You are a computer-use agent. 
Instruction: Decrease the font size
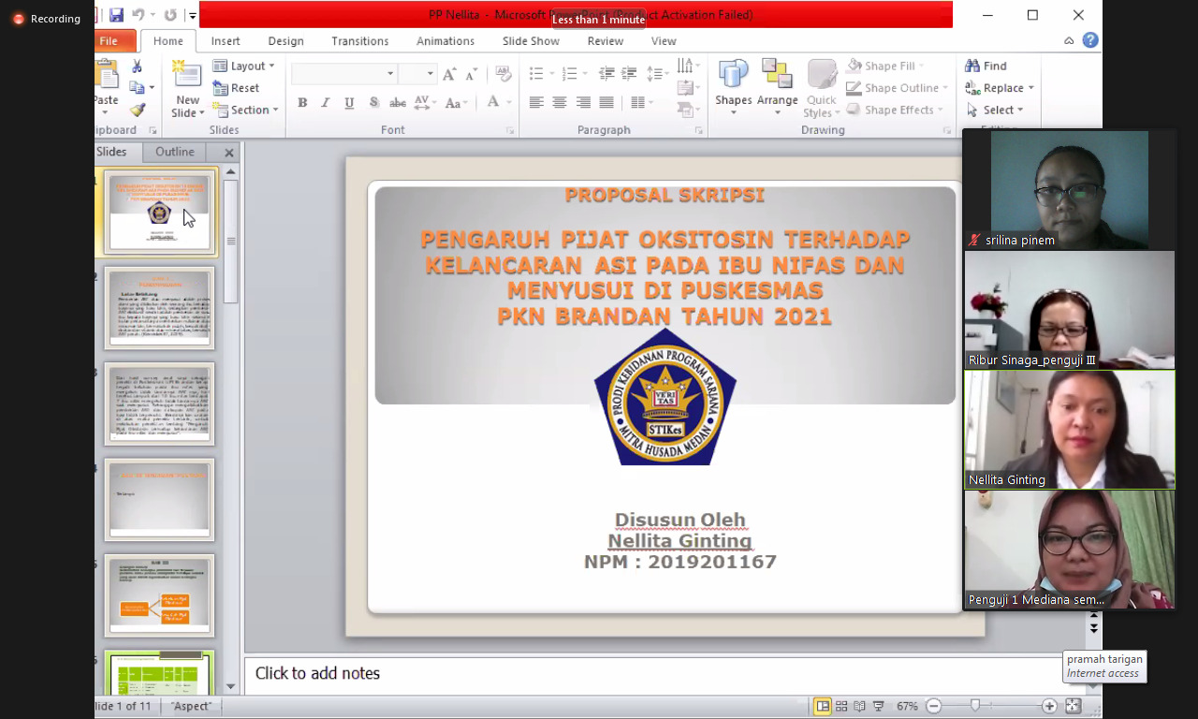pyautogui.click(x=471, y=74)
